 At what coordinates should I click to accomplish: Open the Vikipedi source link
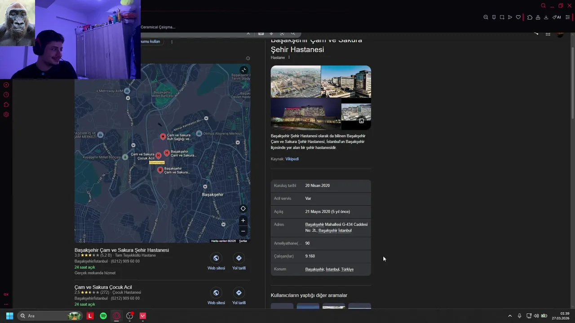pyautogui.click(x=292, y=159)
